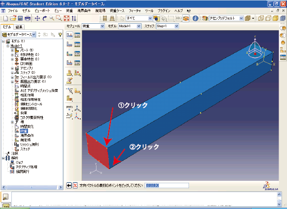Open the ビューポート menu

click(x=42, y=11)
